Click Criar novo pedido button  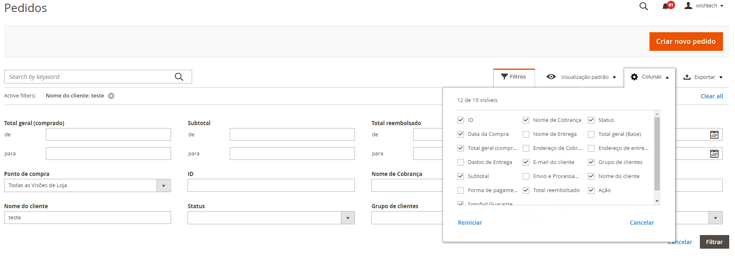pos(686,41)
